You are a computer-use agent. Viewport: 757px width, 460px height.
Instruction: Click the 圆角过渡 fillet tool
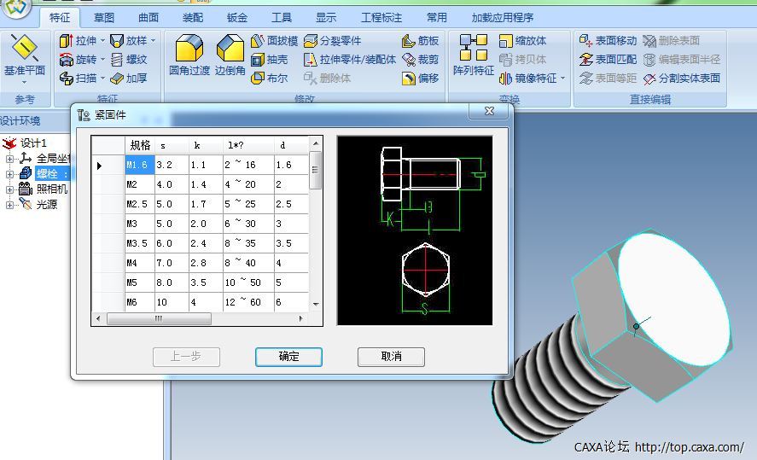coord(189,56)
